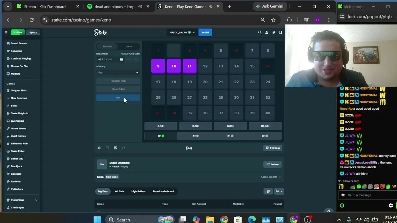Select the Race Leaderboard tab
Viewport: 397px width, 223px height.
[x=163, y=191]
